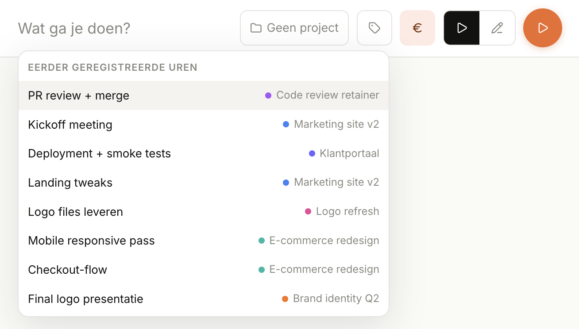Click folder icon in project button

[x=256, y=28]
